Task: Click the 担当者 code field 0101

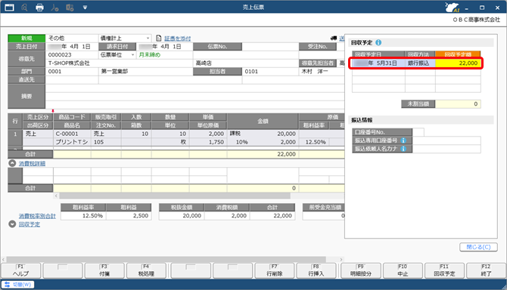Action: coord(270,71)
